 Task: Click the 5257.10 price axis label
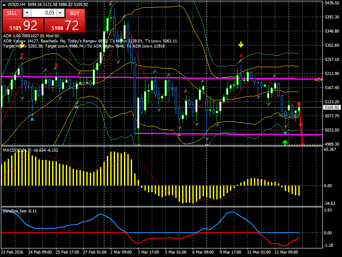coord(332,60)
